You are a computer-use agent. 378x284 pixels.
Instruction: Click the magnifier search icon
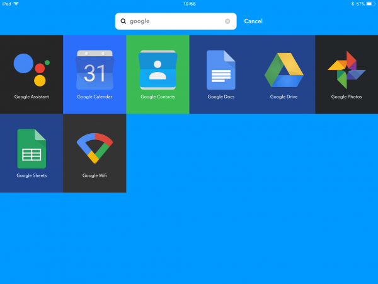[123, 21]
